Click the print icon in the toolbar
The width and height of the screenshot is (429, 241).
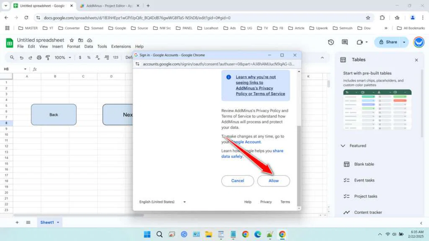(39, 57)
